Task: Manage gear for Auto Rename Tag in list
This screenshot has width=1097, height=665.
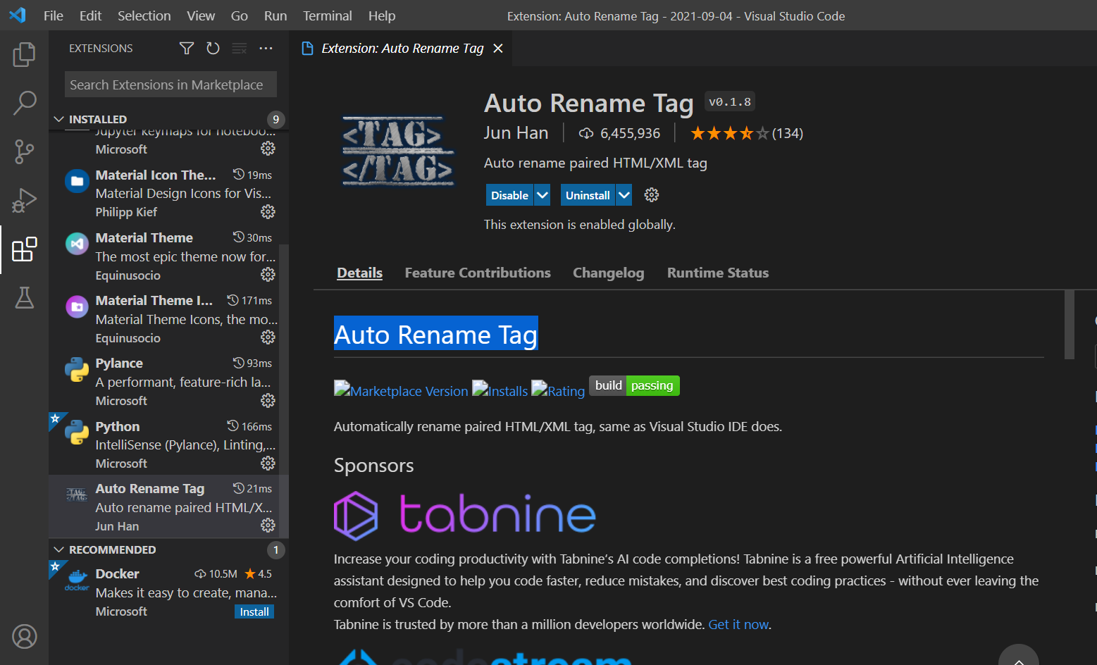Action: [268, 526]
